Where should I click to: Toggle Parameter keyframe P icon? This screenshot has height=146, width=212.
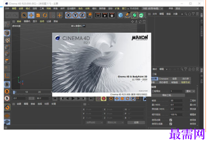[133, 99]
